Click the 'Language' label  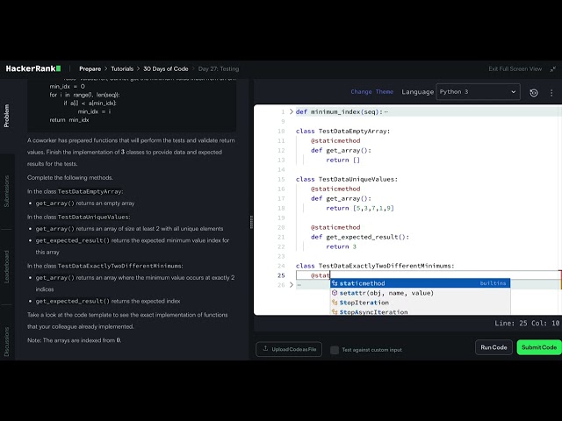(x=418, y=92)
